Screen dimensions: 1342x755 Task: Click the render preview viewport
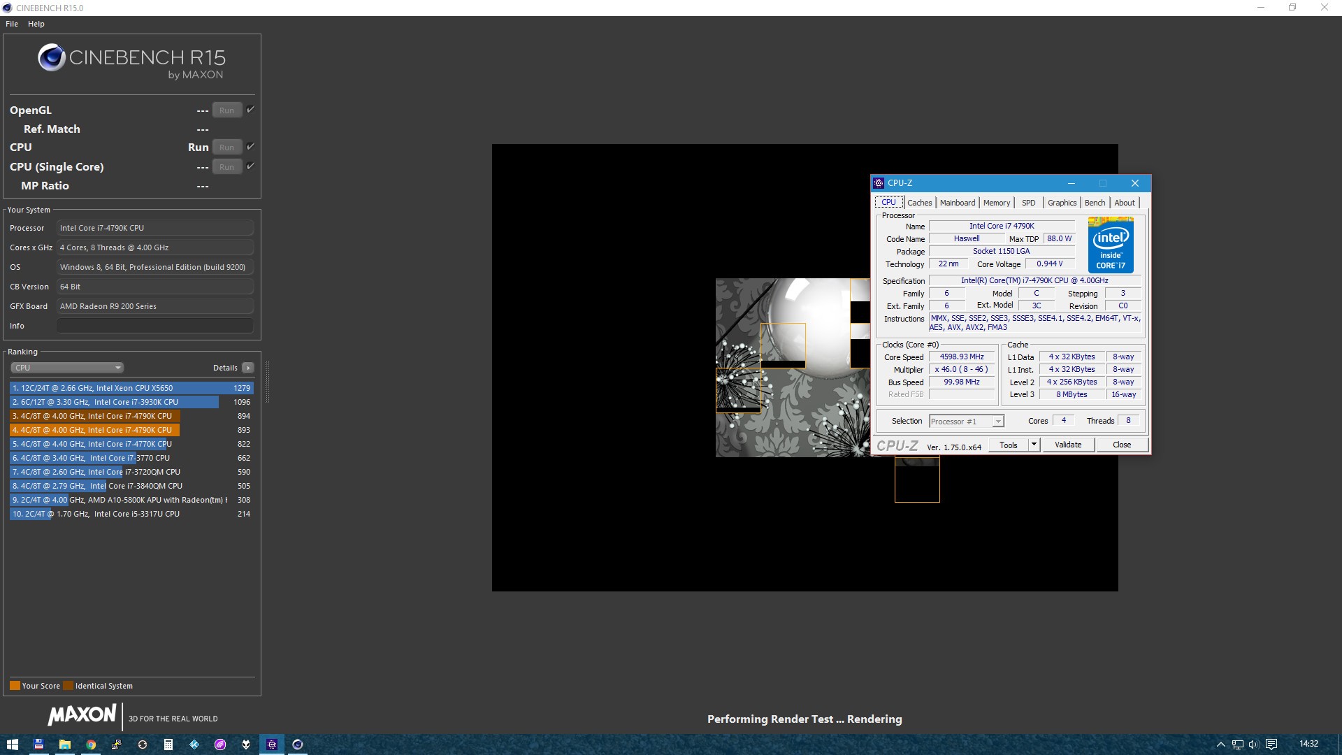click(x=805, y=368)
